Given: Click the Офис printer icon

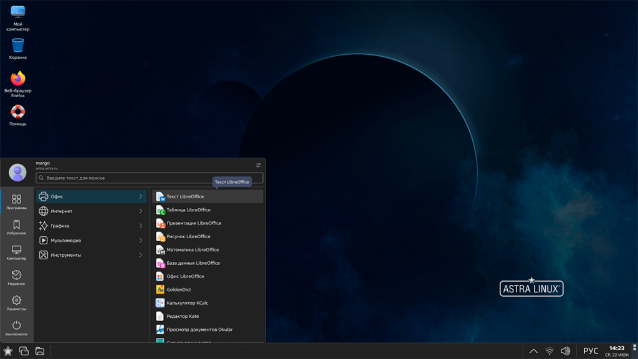Looking at the screenshot, I should click(x=43, y=196).
